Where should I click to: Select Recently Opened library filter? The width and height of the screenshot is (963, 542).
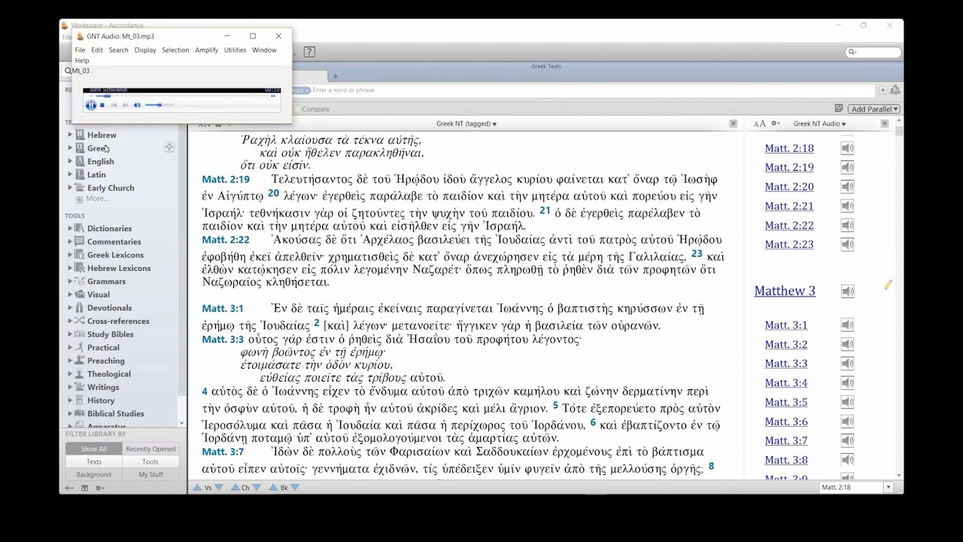(x=150, y=449)
